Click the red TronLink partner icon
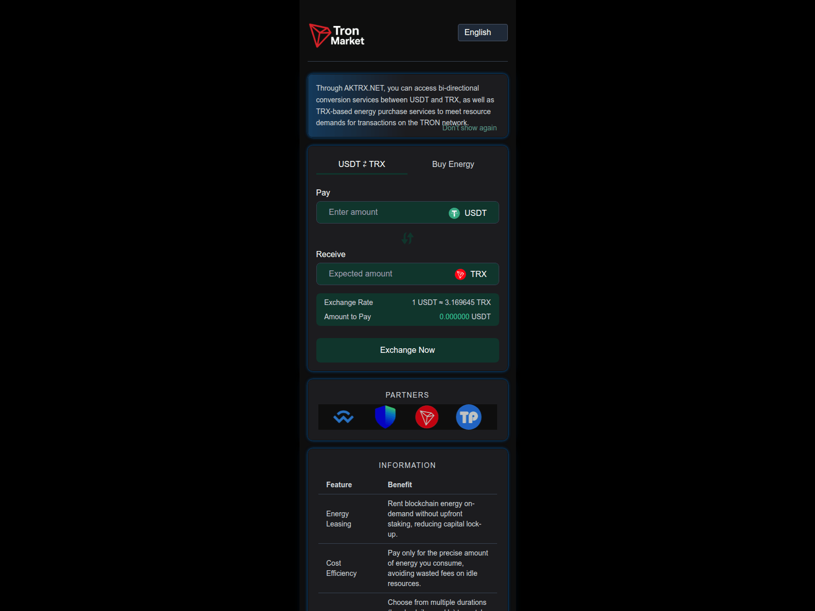Screen dimensions: 815x611 427,418
